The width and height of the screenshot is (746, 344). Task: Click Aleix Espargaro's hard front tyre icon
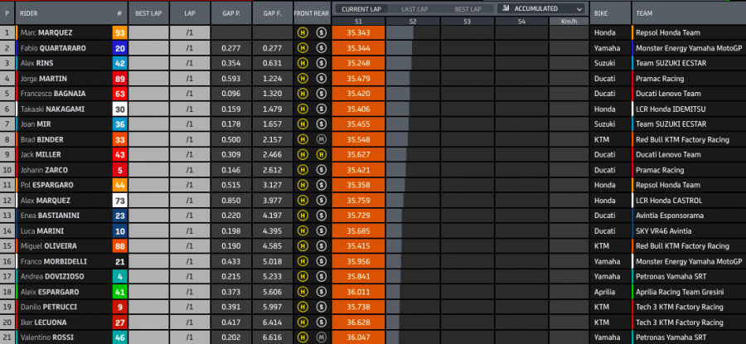tap(304, 292)
